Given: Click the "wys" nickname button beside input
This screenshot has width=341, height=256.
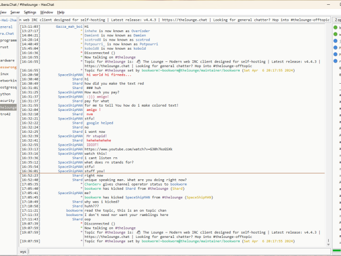Looking at the screenshot, I should point(23,251).
